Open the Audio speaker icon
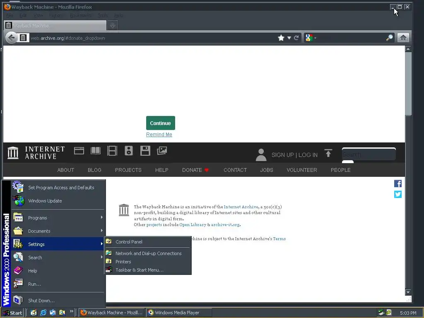Image resolution: width=424 pixels, height=318 pixels. click(x=129, y=151)
